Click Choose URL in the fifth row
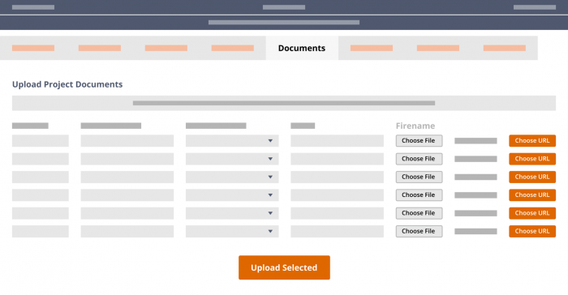568x295 pixels. point(532,213)
